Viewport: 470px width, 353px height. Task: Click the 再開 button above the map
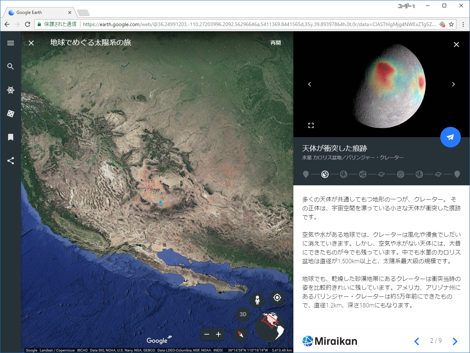tap(276, 43)
